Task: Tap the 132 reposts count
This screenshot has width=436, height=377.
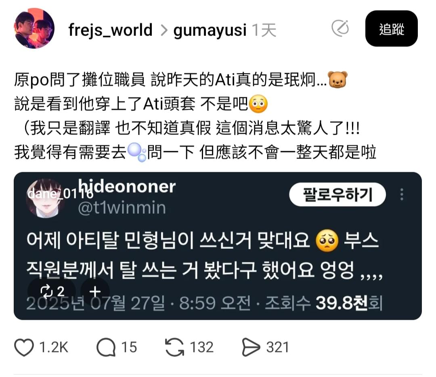Action: (x=201, y=347)
